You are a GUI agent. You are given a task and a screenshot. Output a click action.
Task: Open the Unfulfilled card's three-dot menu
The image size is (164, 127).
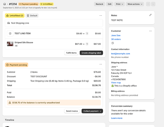click(x=101, y=15)
